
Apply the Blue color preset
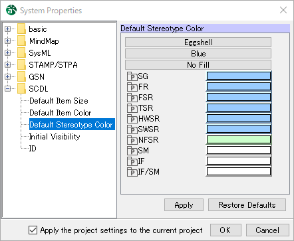pos(198,54)
